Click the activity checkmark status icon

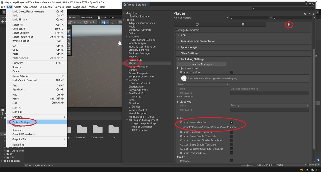point(318,170)
